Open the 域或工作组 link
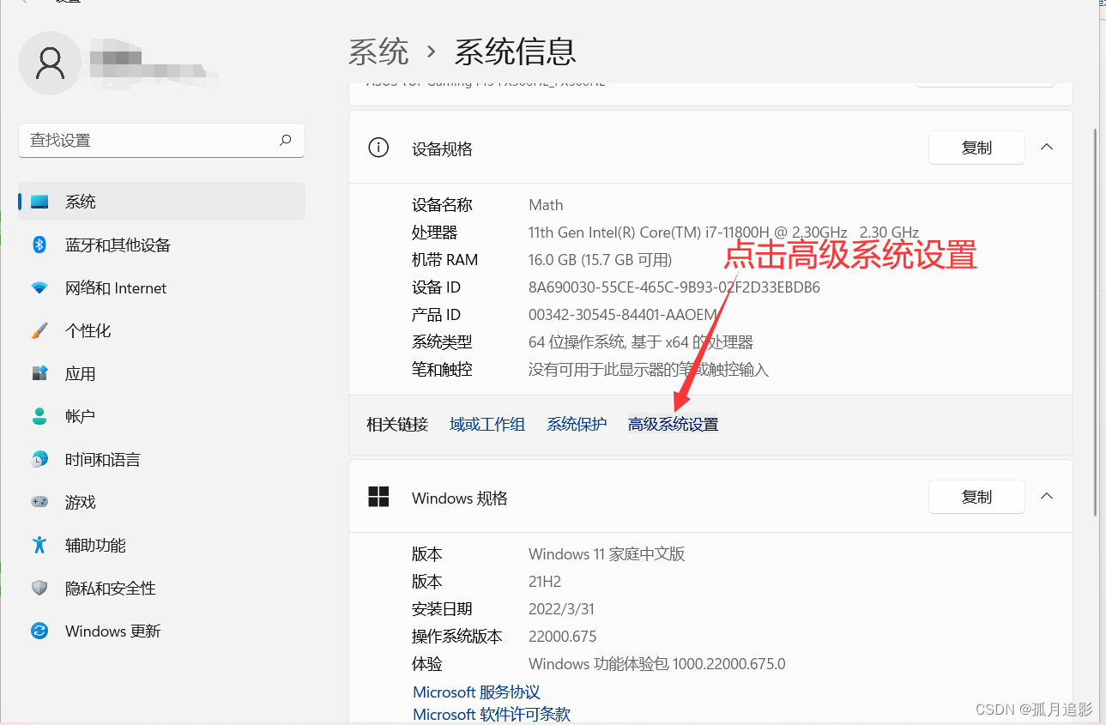Image resolution: width=1106 pixels, height=725 pixels. 487,424
